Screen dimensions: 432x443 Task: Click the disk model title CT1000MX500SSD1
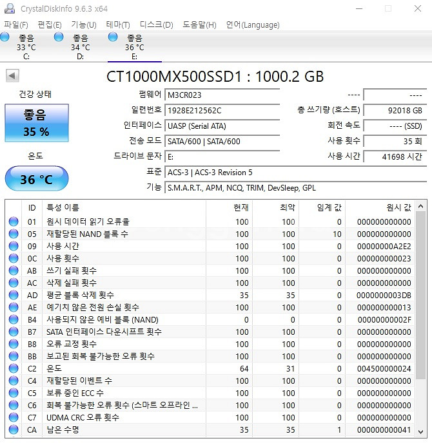[215, 77]
